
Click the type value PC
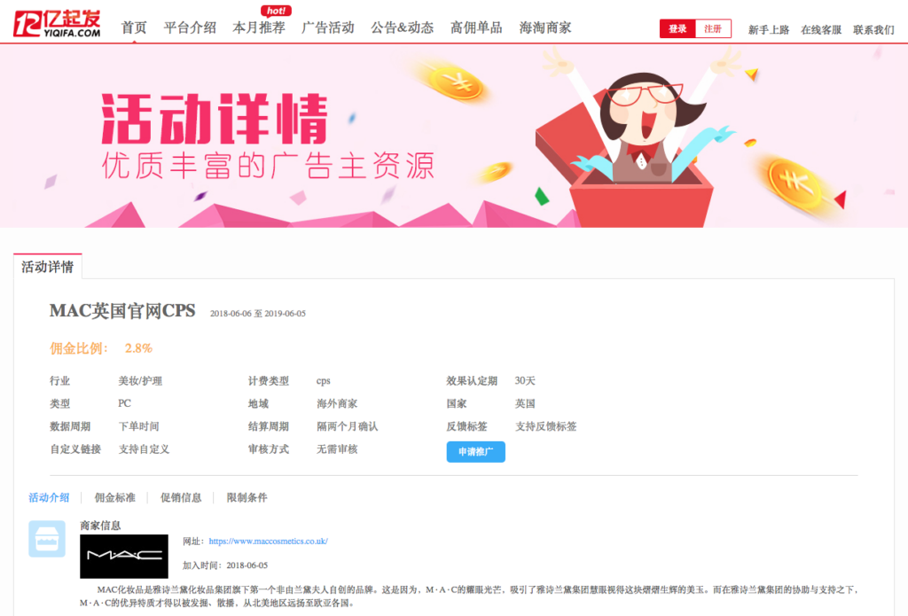point(124,403)
